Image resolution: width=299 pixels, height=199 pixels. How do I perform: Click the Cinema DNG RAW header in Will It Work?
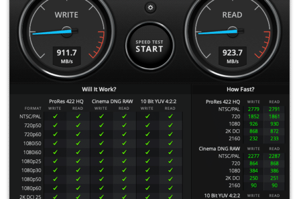pos(112,102)
